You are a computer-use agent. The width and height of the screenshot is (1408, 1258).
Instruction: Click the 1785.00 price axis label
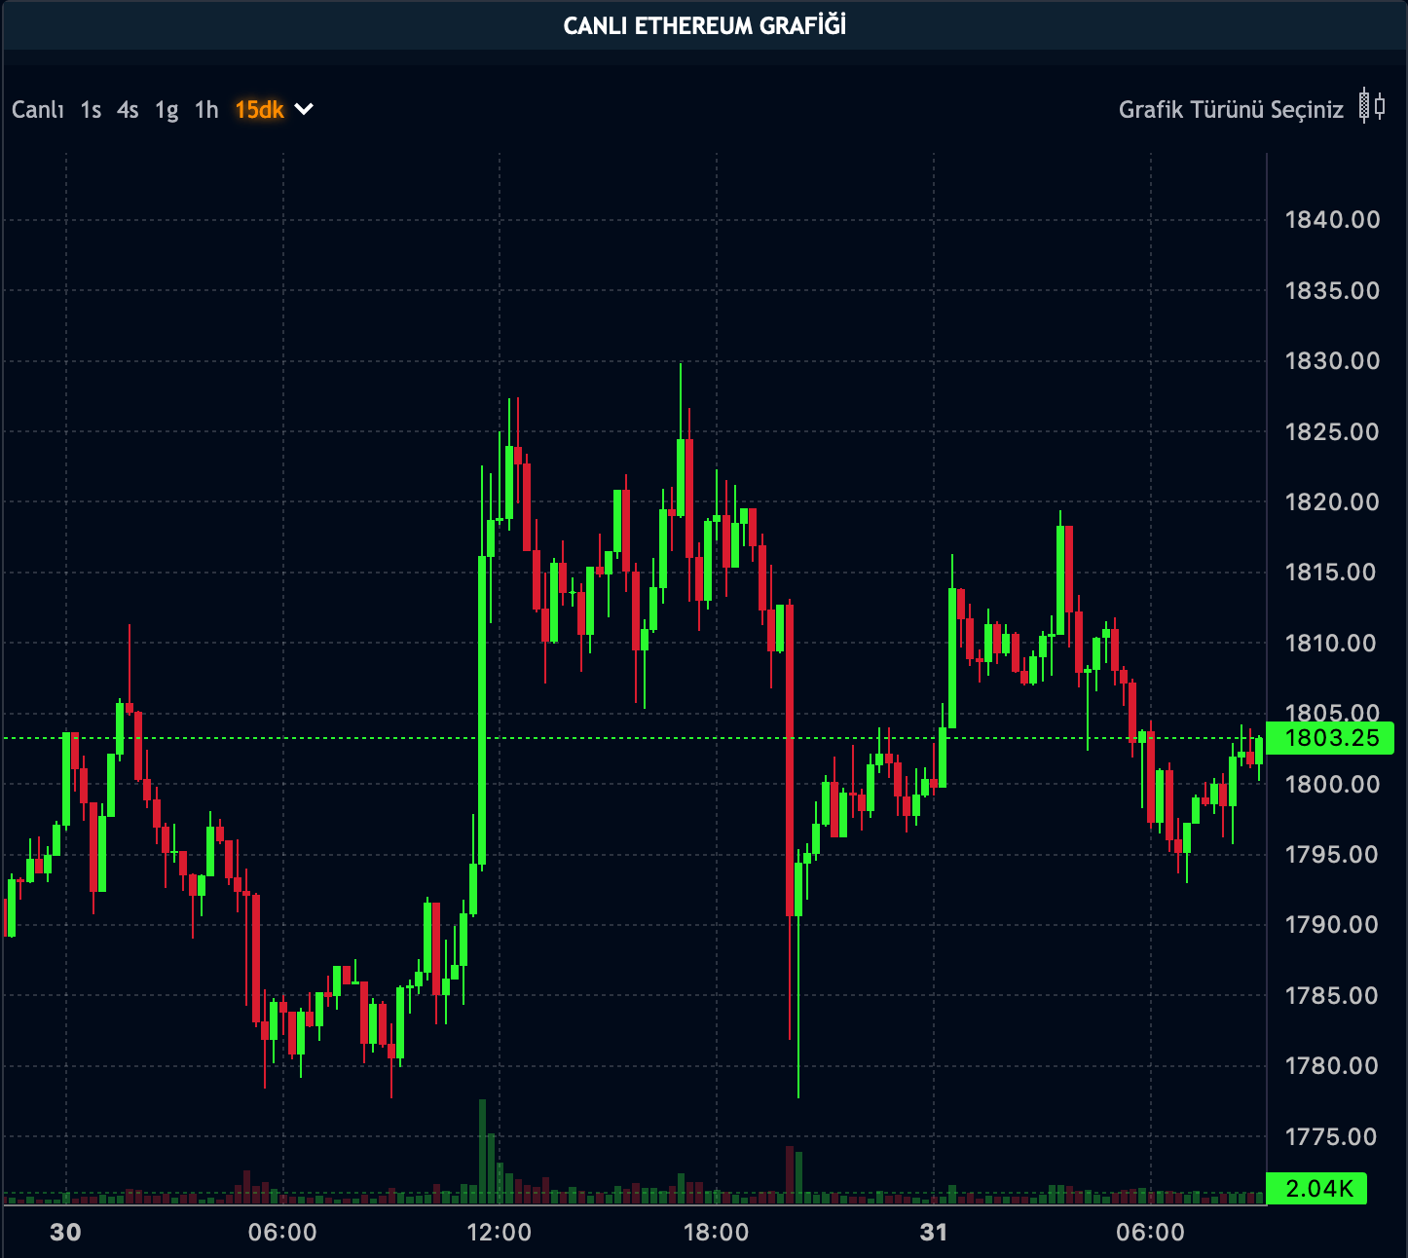[x=1332, y=995]
